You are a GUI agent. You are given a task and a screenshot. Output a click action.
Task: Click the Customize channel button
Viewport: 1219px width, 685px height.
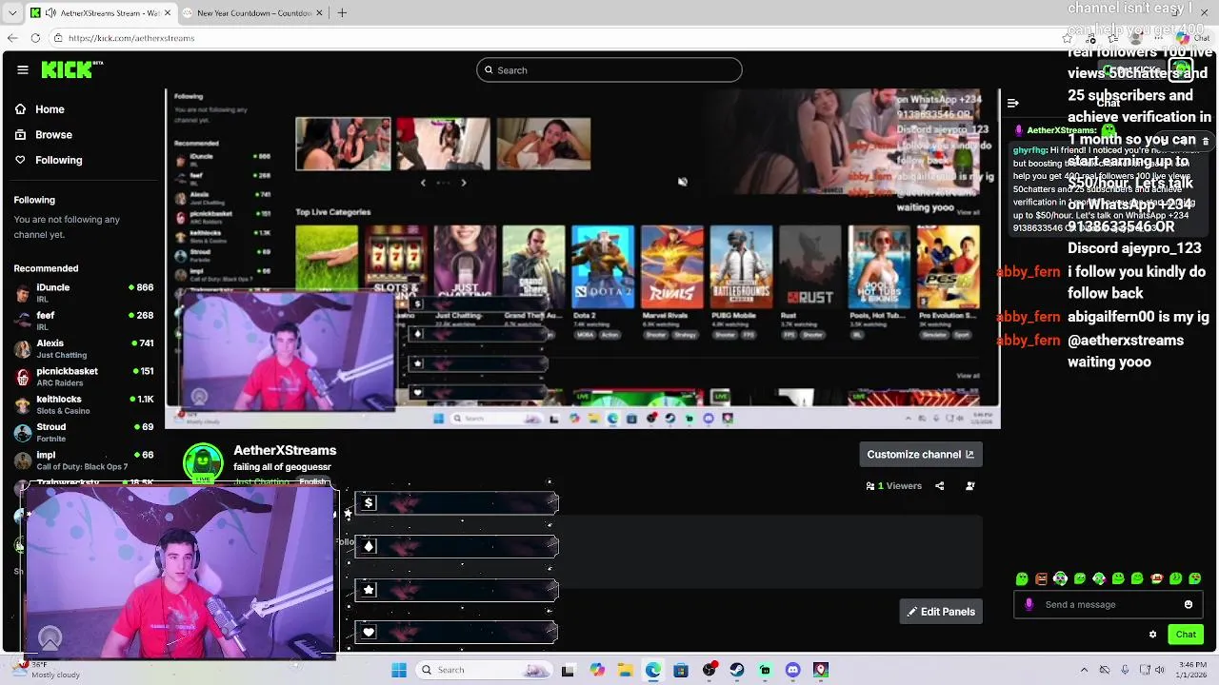920,455
